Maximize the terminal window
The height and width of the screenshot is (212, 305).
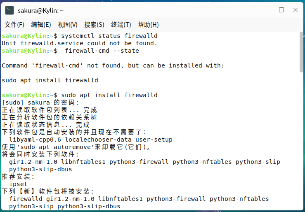[281, 10]
